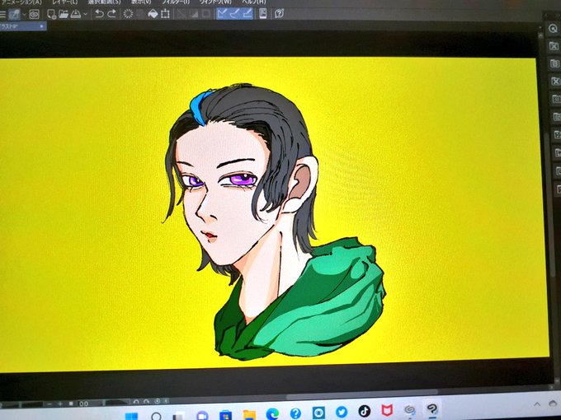Open the CLIP STUDIO launcher button in command bar
Viewport: 561px width, 420px height.
(14, 15)
